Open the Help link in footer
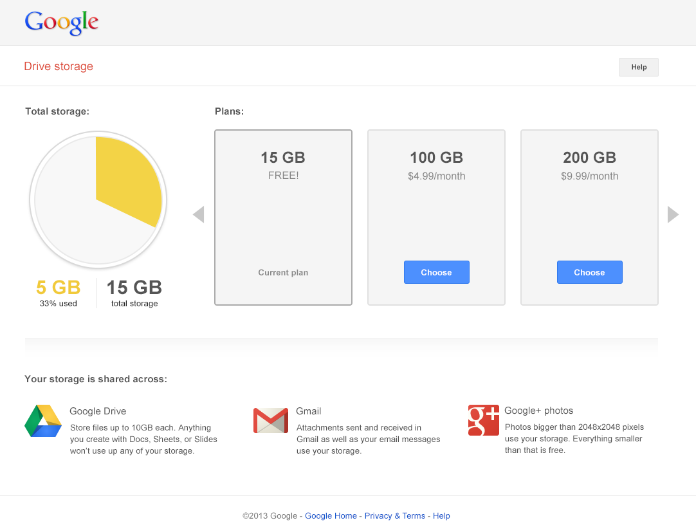The height and width of the screenshot is (527, 696). tap(441, 516)
